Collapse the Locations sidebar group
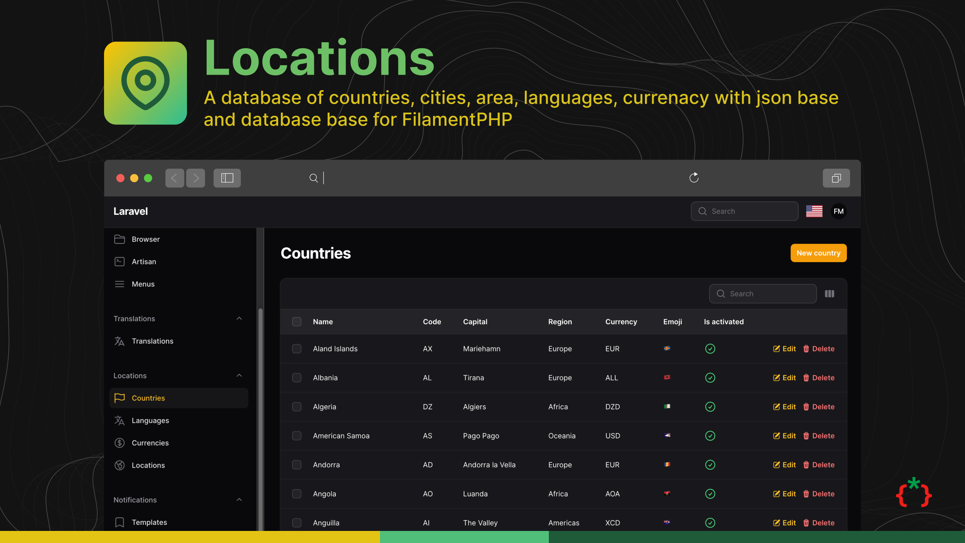The image size is (965, 543). click(239, 376)
